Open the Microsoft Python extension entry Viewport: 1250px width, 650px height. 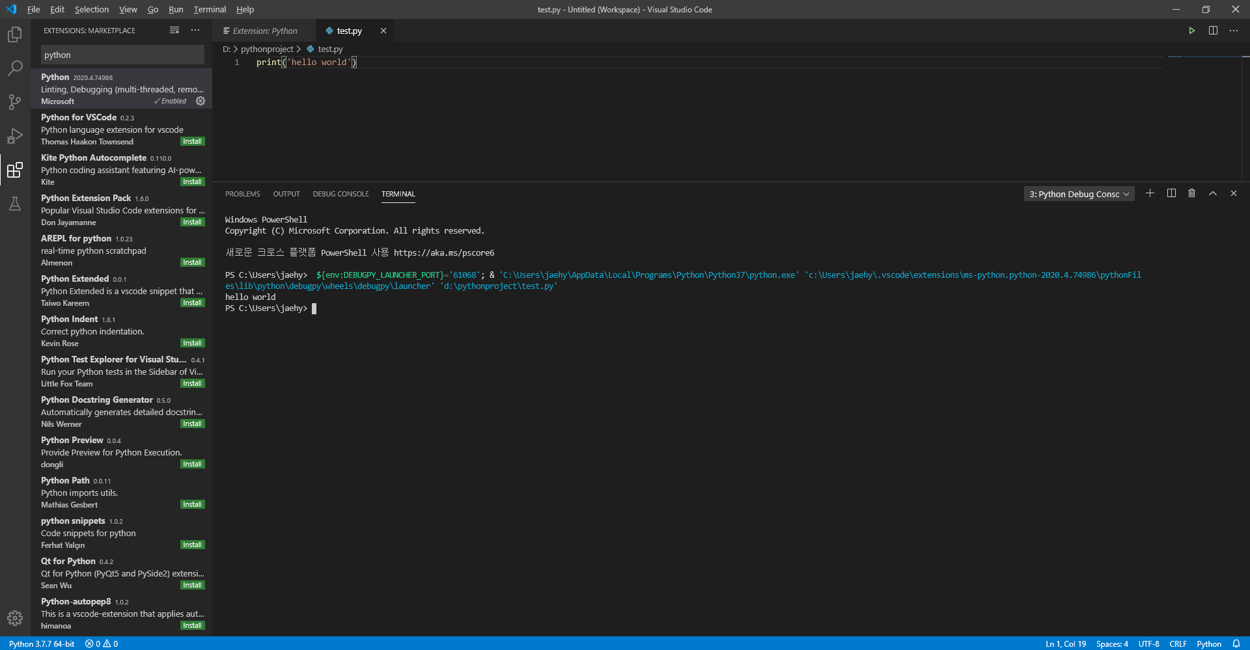[121, 88]
